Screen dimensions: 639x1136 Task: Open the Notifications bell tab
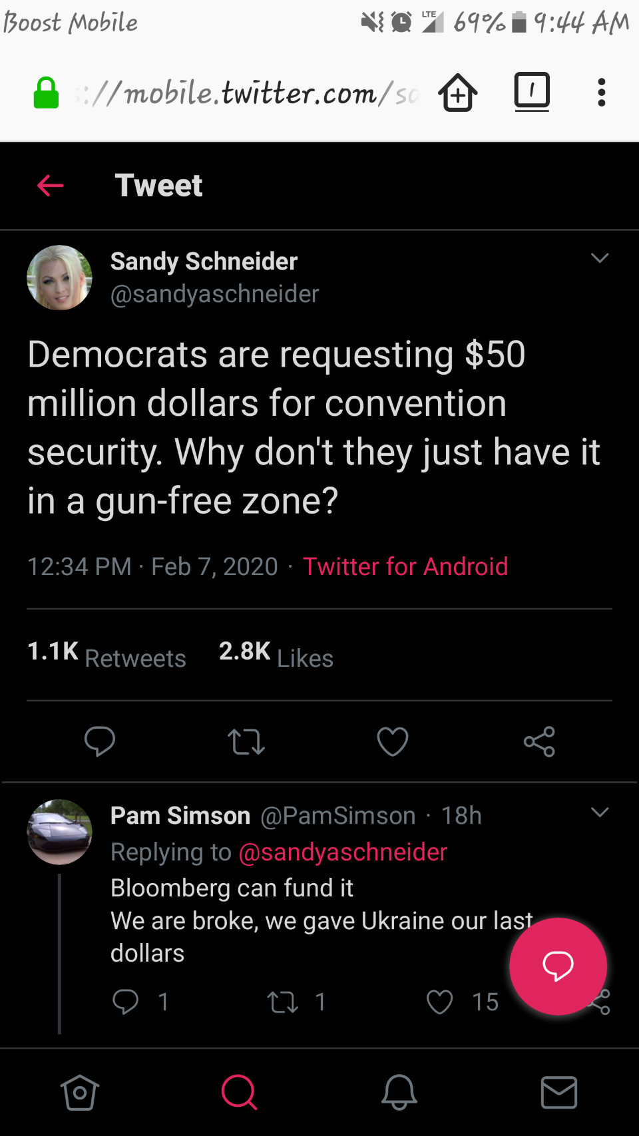click(399, 1092)
